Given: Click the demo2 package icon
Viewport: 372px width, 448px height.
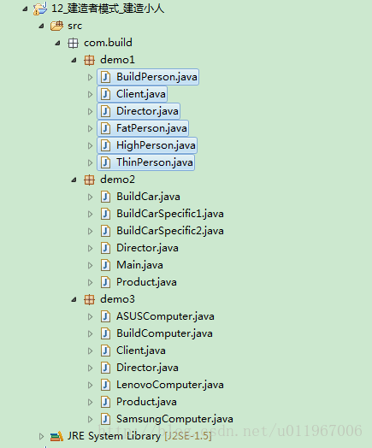Looking at the screenshot, I should (x=89, y=180).
